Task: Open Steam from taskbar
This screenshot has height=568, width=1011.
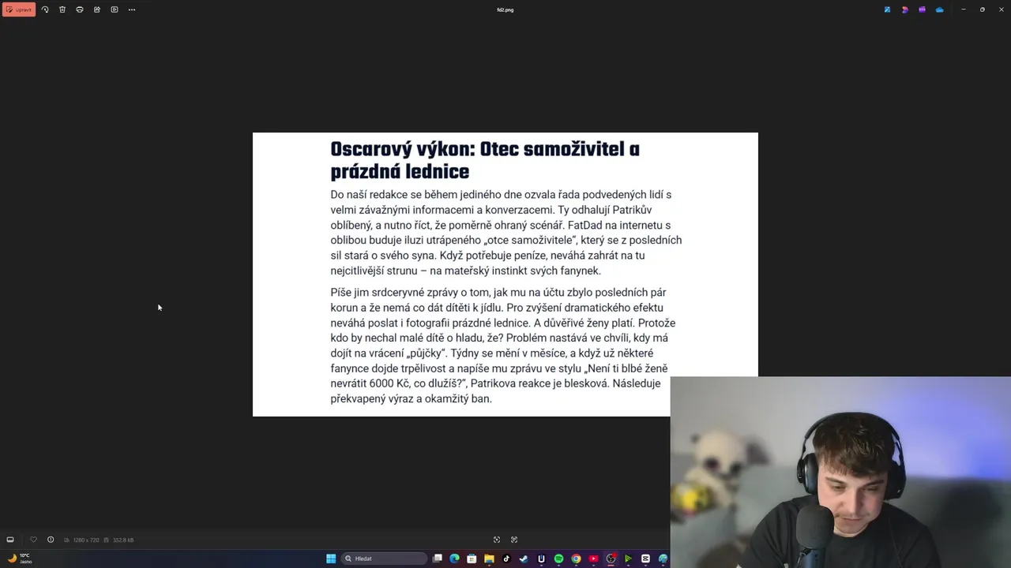Action: pyautogui.click(x=524, y=559)
